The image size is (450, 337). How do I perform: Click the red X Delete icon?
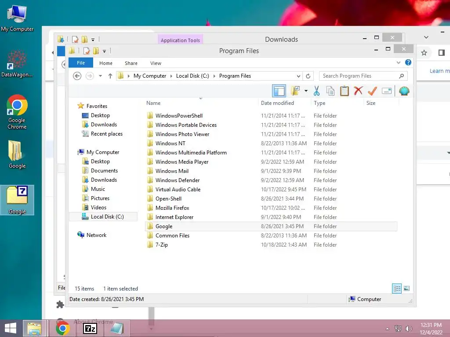tap(358, 91)
